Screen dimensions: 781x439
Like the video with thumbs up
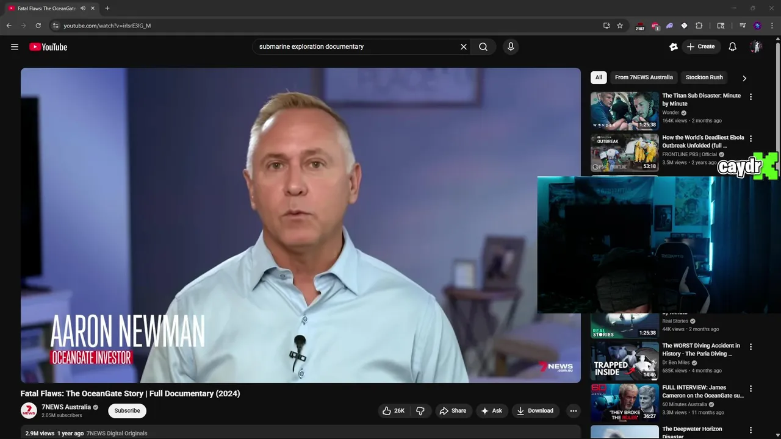pos(394,411)
